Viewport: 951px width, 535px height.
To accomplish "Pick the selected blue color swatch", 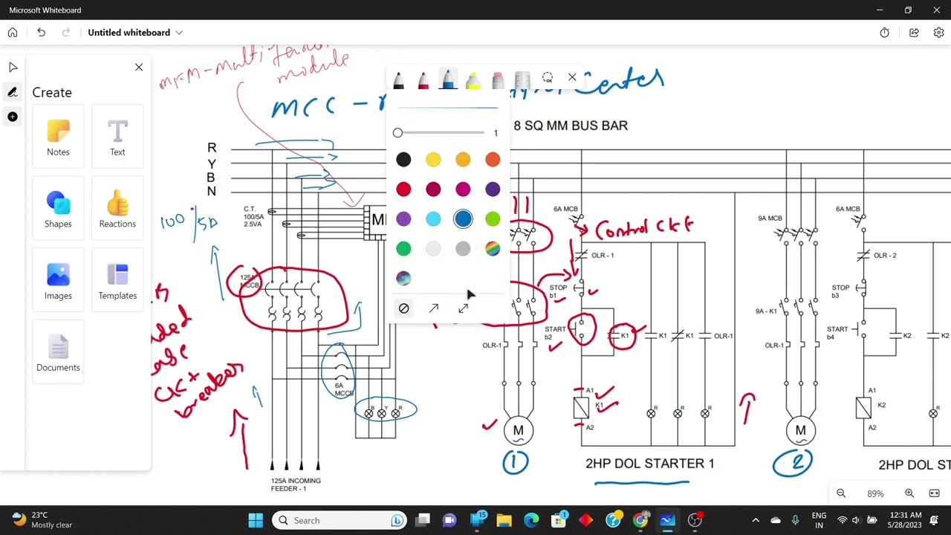I will coord(463,219).
